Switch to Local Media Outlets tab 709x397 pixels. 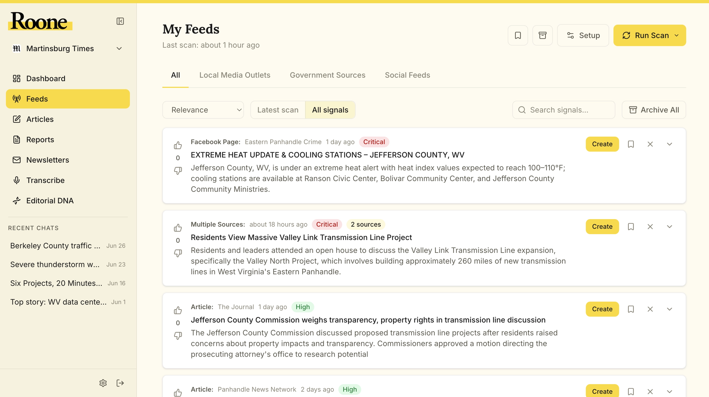click(x=235, y=75)
